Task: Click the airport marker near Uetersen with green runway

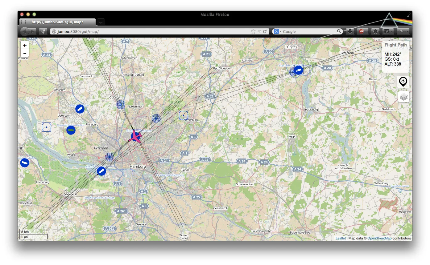Action: (71, 130)
